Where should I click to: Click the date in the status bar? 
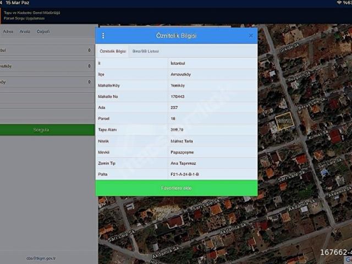19,3
